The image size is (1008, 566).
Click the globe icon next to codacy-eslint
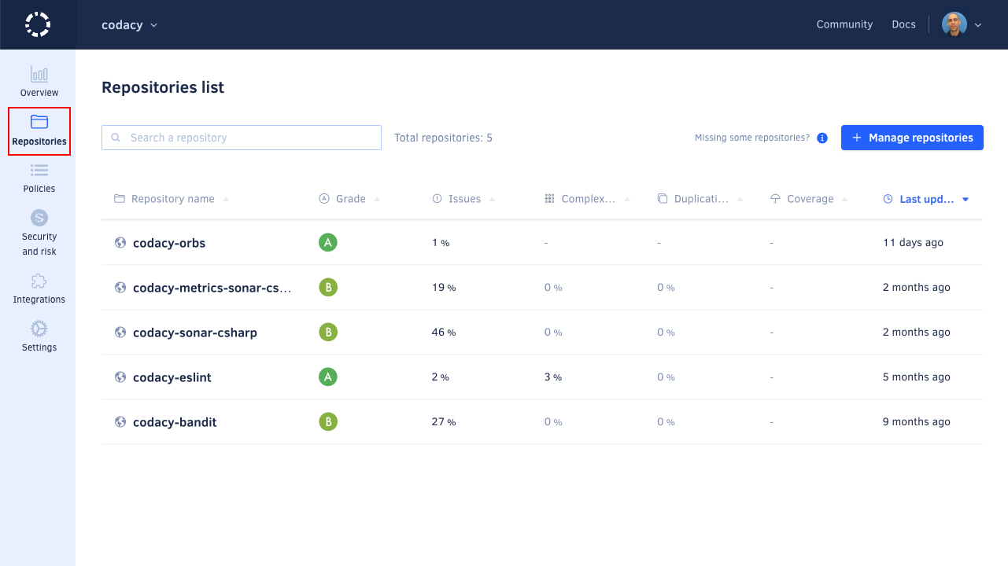[x=120, y=377]
